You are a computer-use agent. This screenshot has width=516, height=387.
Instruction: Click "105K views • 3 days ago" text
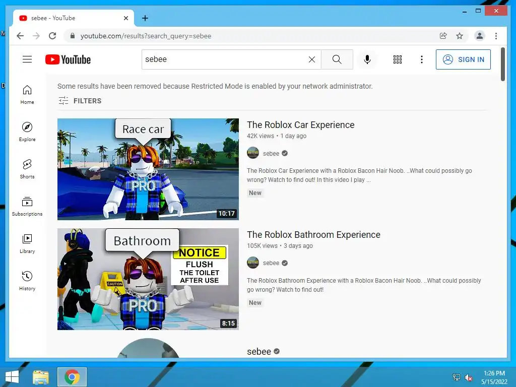point(280,246)
